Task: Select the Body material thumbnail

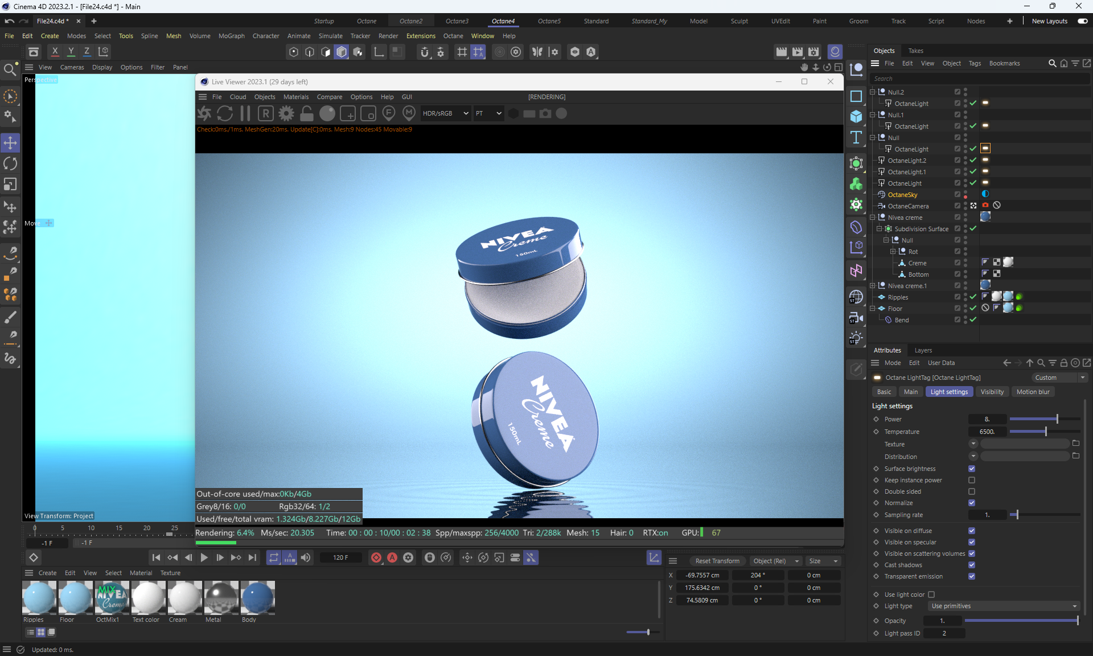Action: [x=257, y=598]
